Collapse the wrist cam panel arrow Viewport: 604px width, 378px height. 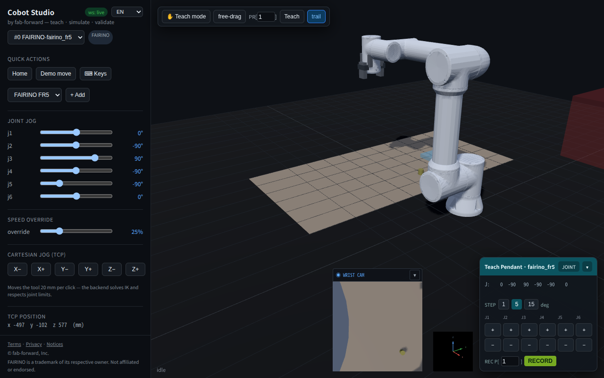pos(415,275)
